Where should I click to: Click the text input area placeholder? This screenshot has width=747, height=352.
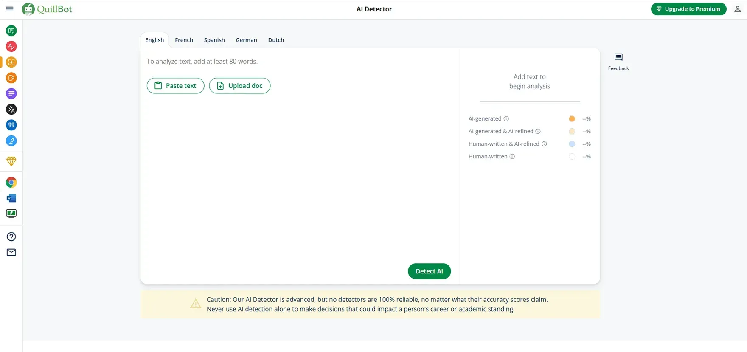[202, 62]
